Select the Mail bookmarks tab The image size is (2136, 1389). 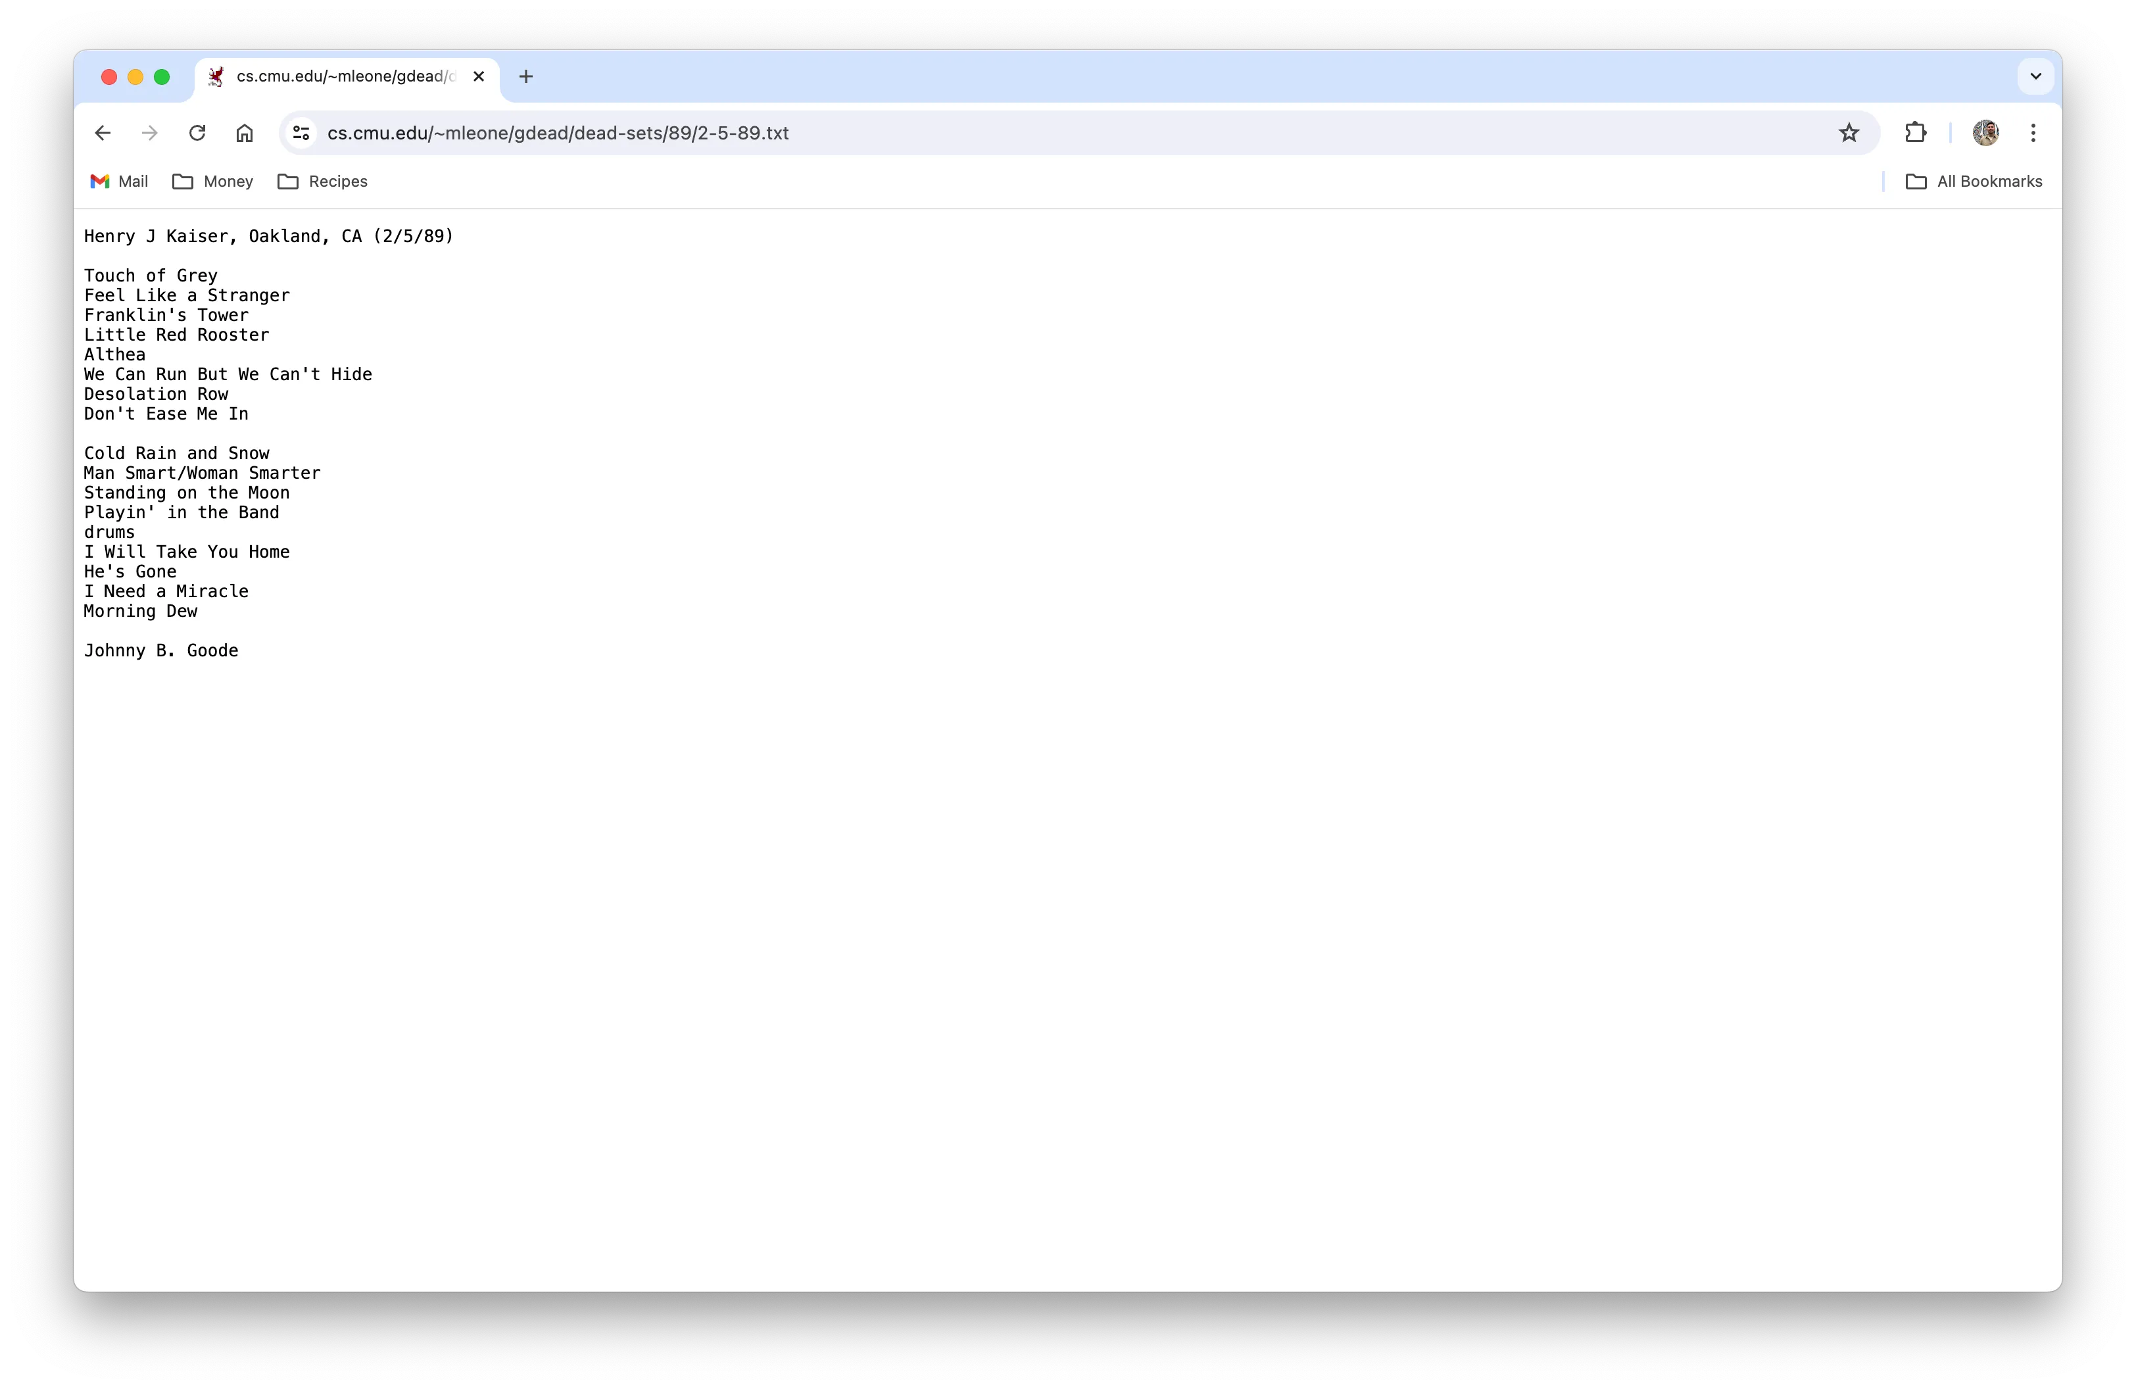tap(123, 181)
